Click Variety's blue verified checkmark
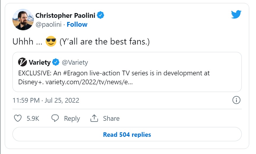 pyautogui.click(x=56, y=62)
